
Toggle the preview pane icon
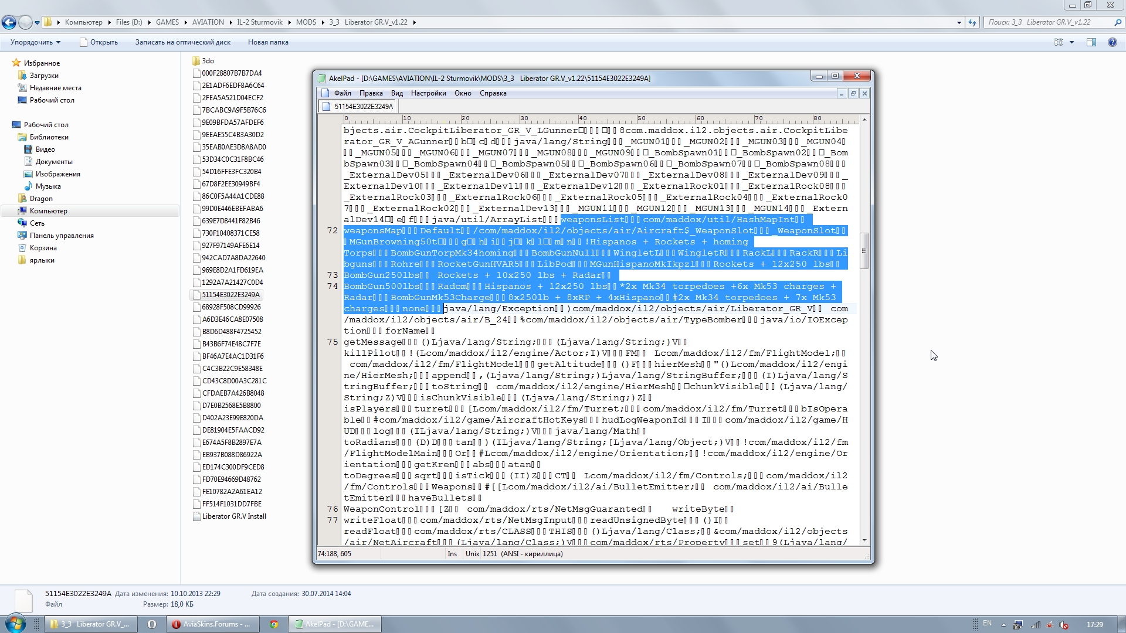pos(1091,42)
